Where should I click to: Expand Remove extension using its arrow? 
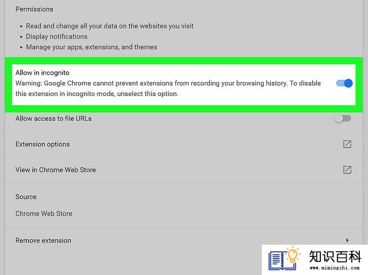(347, 240)
